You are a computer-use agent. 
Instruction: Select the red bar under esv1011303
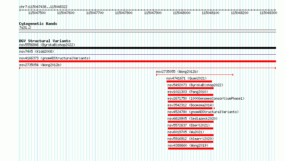(191, 95)
